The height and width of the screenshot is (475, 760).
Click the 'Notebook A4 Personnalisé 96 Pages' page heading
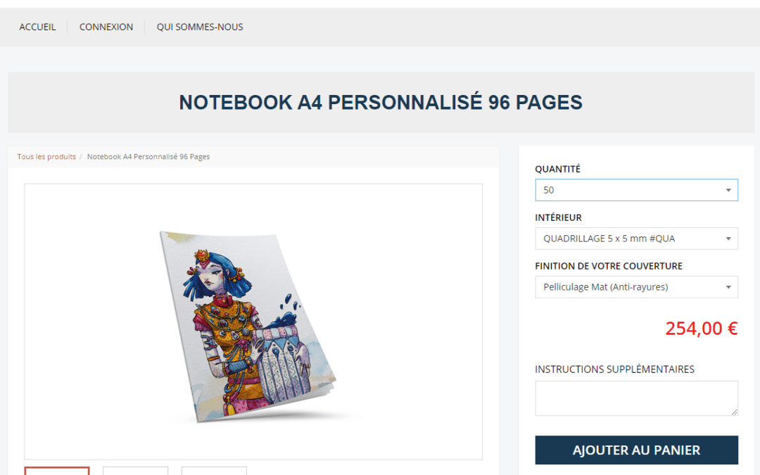(x=381, y=102)
